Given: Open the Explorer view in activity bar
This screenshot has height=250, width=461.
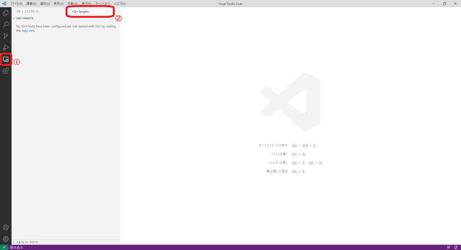Looking at the screenshot, I should 6,13.
